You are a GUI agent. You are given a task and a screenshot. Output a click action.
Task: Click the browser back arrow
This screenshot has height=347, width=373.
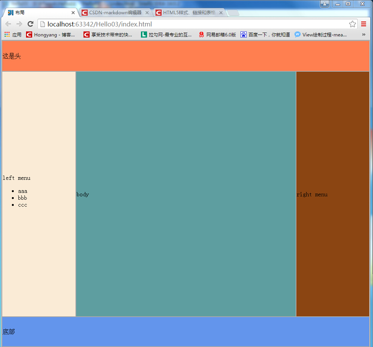8,24
